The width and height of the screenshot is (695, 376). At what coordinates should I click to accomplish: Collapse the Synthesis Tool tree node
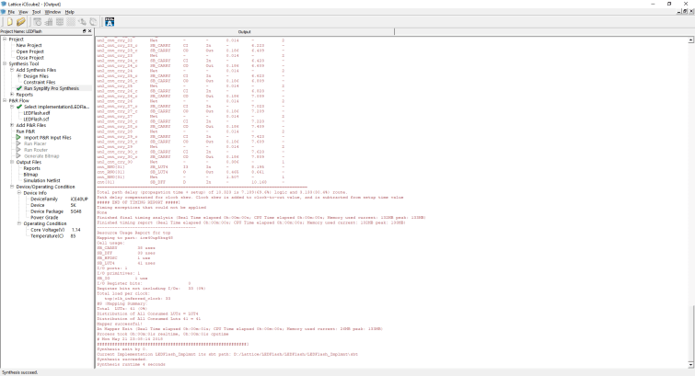click(5, 63)
